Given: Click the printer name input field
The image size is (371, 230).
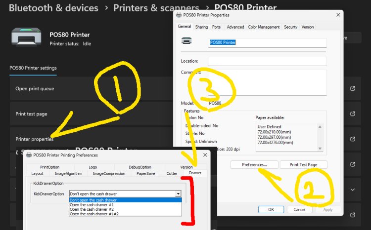Looking at the screenshot, I should coord(267,42).
